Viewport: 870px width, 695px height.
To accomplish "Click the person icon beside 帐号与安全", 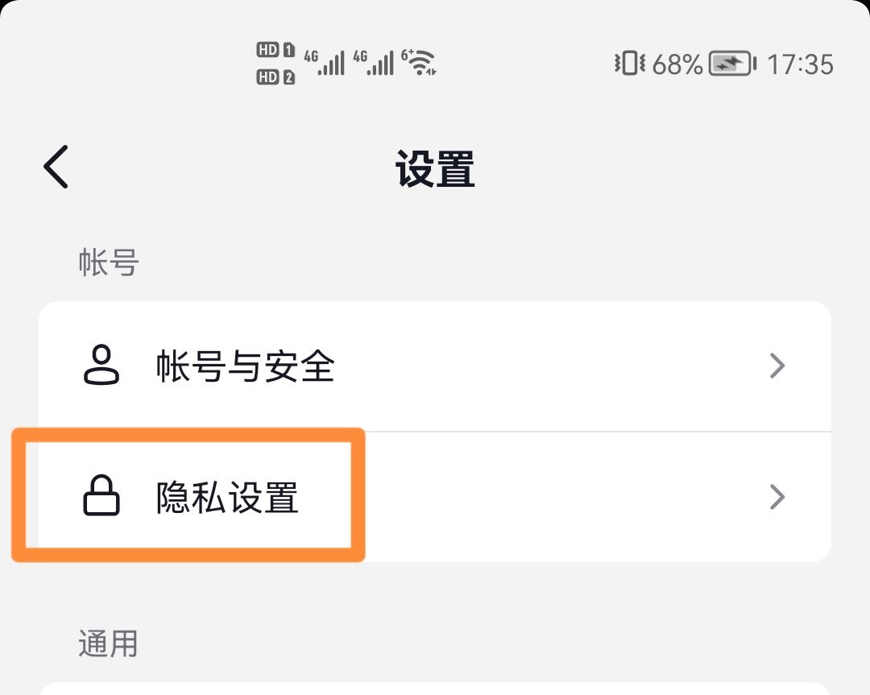I will point(101,366).
